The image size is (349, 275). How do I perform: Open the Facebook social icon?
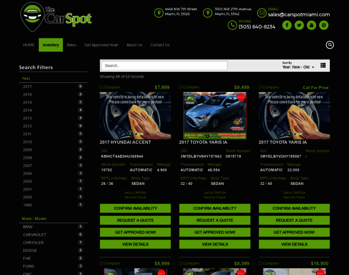coord(287,25)
